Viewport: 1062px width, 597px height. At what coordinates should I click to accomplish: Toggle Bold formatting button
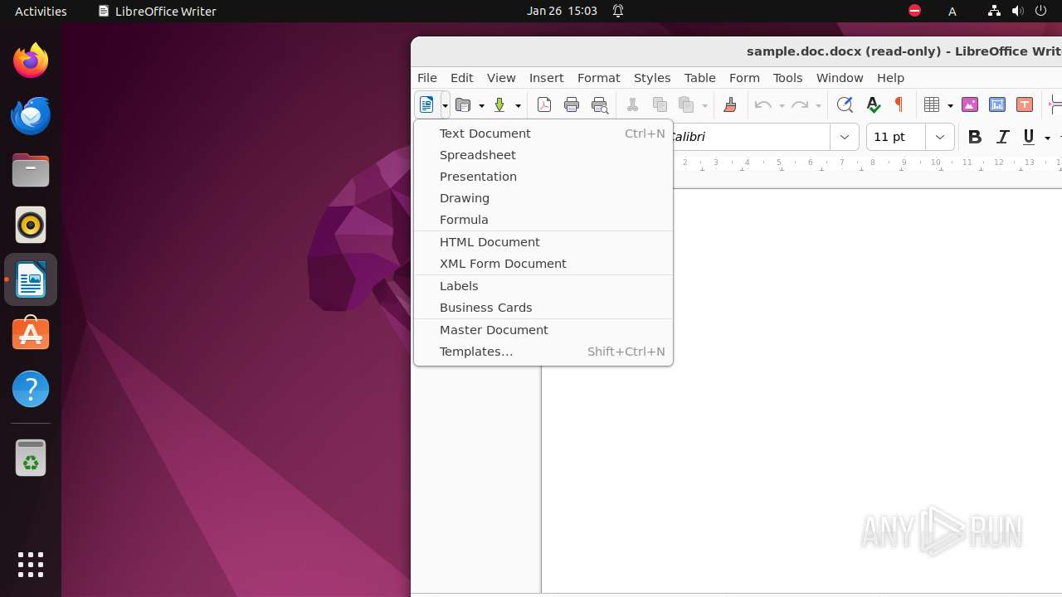[x=975, y=138]
